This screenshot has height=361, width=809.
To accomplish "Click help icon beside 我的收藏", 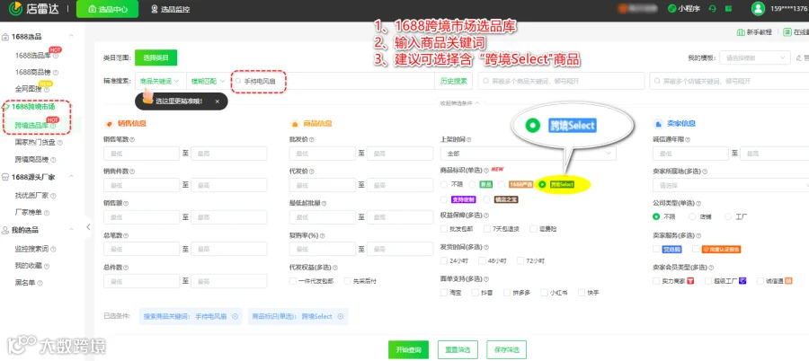I will [47, 266].
